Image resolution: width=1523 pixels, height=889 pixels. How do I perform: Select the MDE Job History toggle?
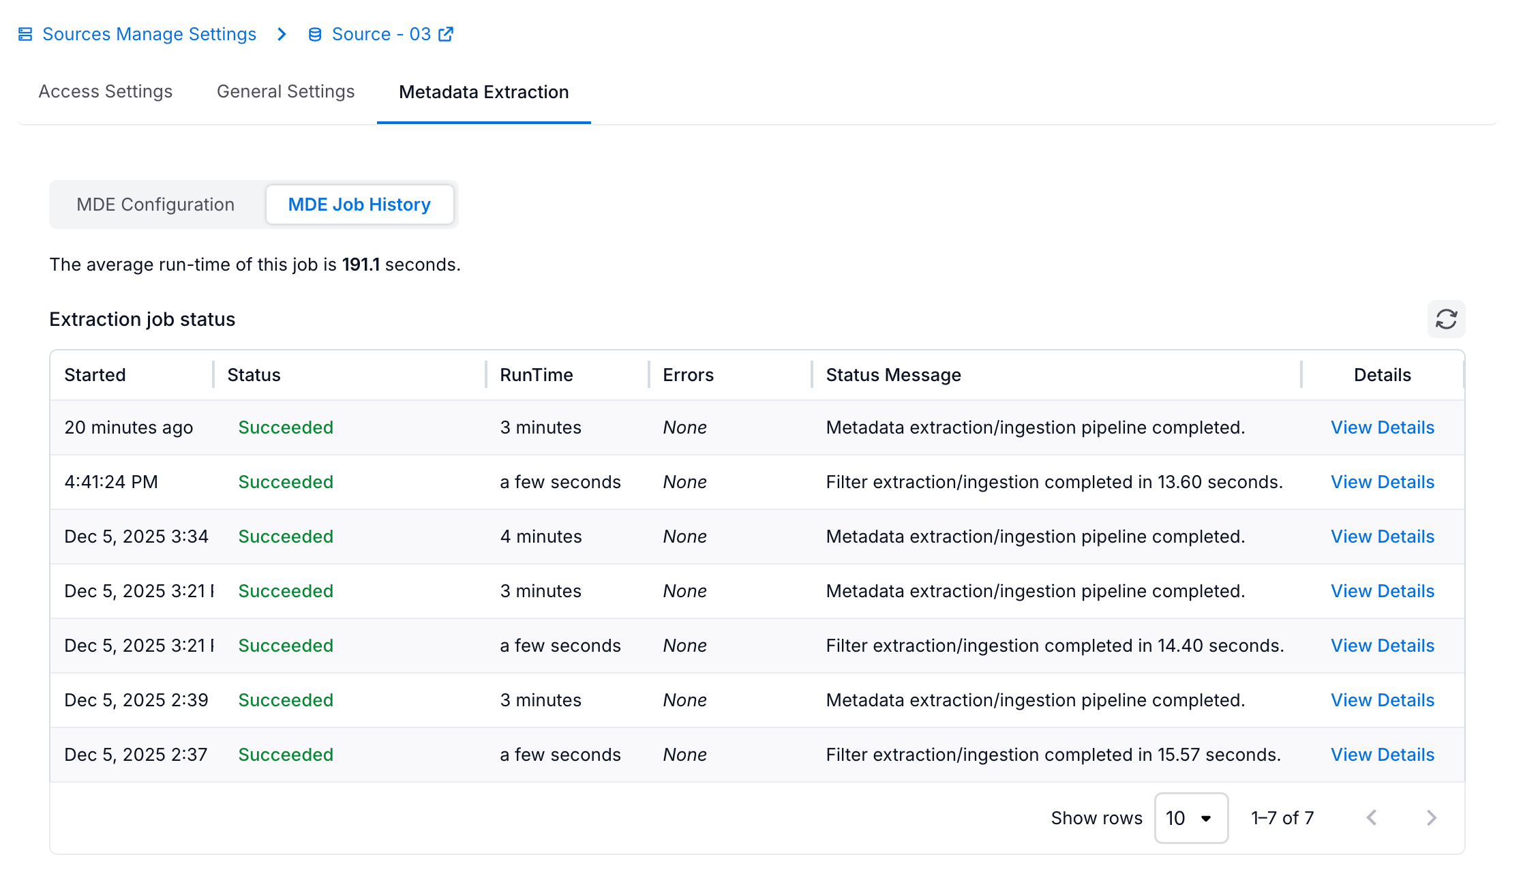click(359, 205)
